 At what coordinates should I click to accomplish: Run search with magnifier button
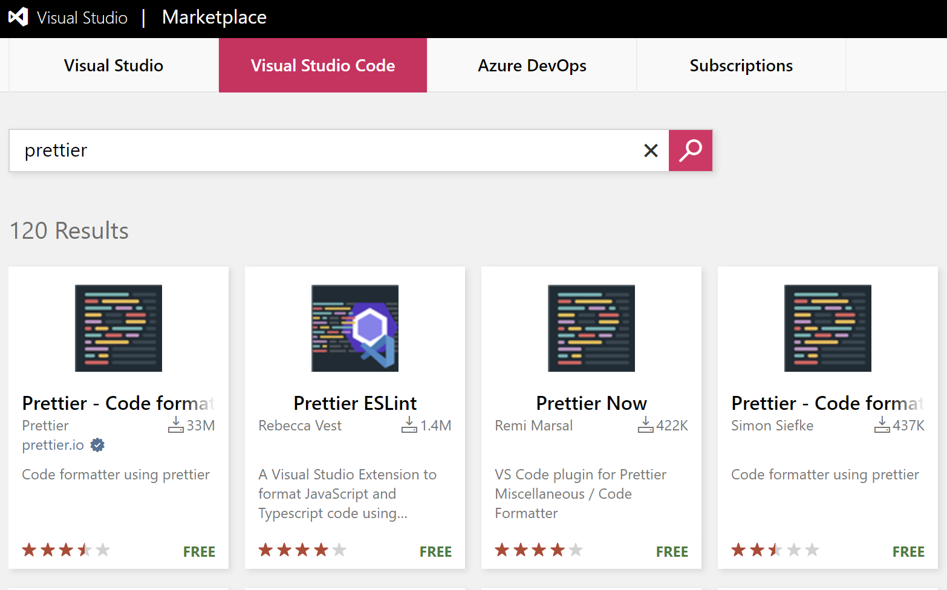pos(690,151)
